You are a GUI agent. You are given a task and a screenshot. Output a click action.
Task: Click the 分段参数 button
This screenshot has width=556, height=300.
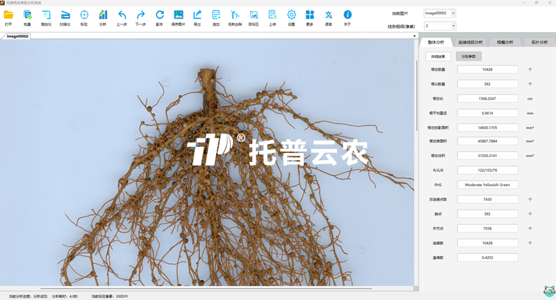(468, 56)
